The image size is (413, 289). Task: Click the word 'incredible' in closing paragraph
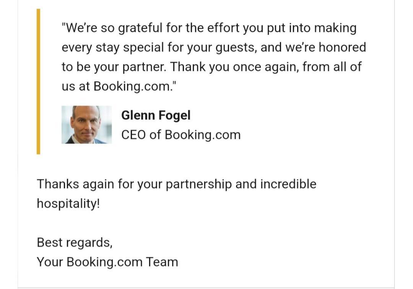click(x=288, y=184)
